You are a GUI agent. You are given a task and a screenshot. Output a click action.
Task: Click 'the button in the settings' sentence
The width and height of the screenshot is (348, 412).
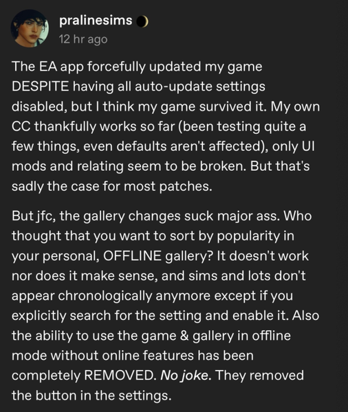coord(91,396)
